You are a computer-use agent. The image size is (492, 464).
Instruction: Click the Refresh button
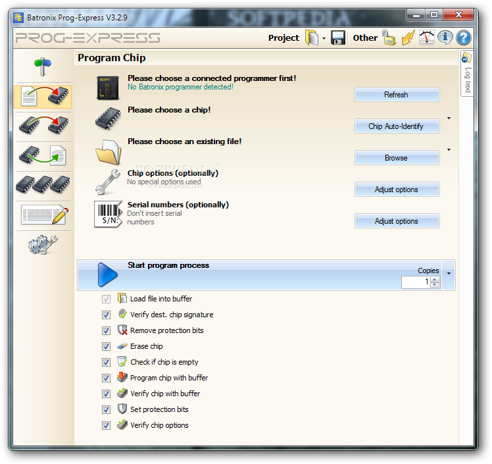[397, 95]
